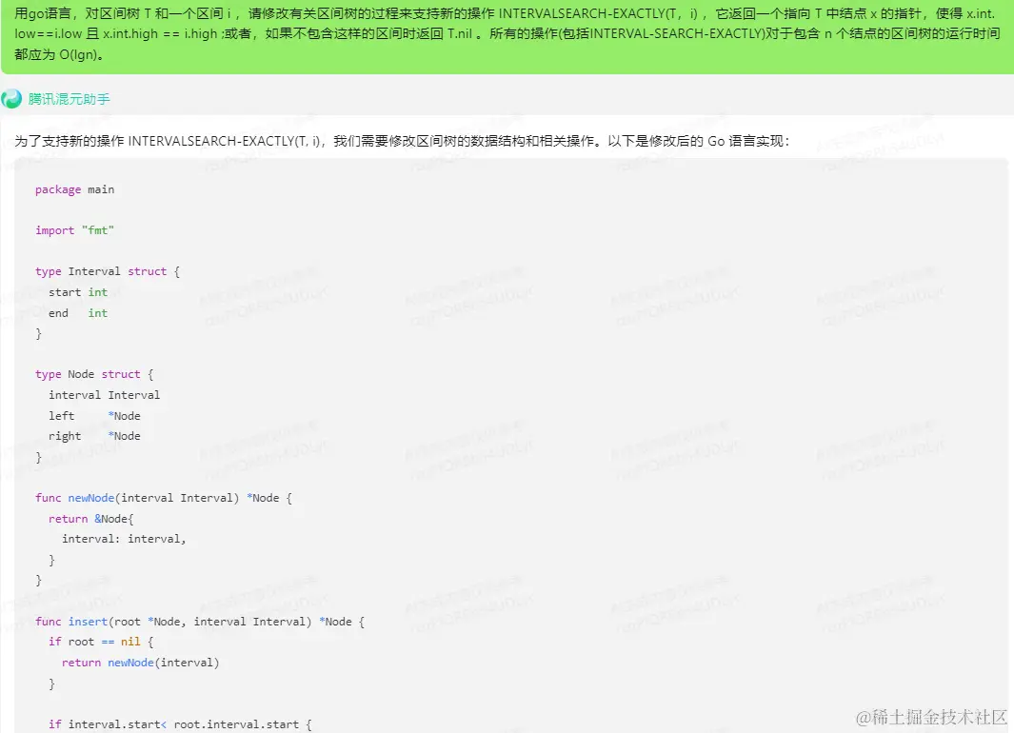1014x733 pixels.
Task: Open the 腾讯混元助手 profile link
Action: click(x=67, y=98)
